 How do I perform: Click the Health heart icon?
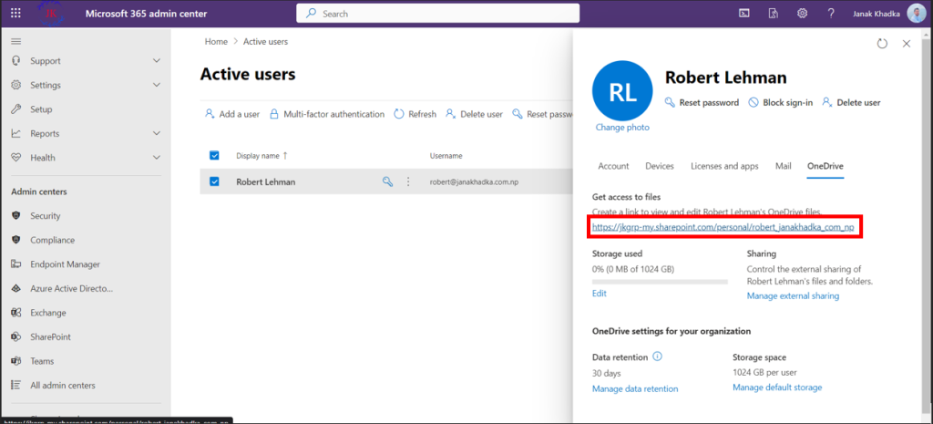pyautogui.click(x=16, y=158)
